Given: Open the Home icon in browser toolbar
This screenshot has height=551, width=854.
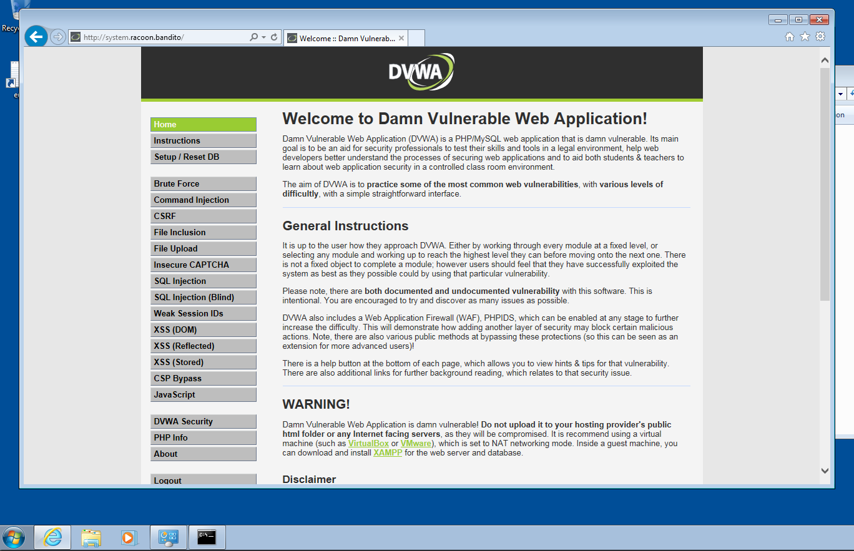Looking at the screenshot, I should click(x=790, y=37).
